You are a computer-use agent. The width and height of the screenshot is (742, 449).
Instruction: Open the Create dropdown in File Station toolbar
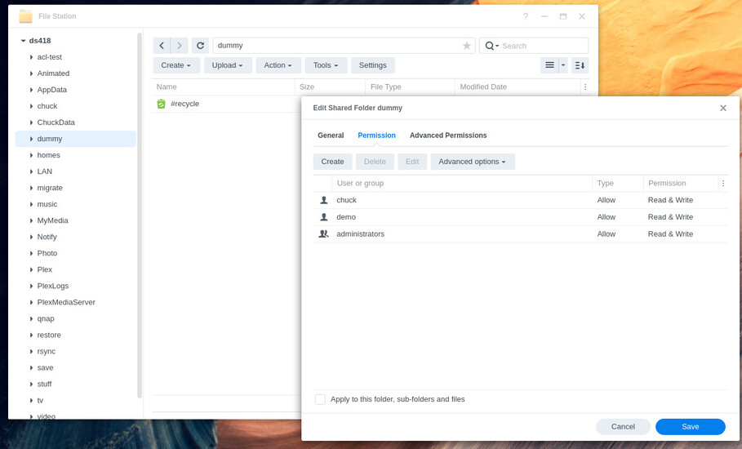176,65
